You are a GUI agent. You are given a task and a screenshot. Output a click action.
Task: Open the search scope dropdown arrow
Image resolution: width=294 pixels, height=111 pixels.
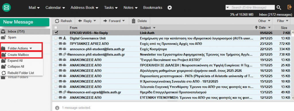coord(228,7)
